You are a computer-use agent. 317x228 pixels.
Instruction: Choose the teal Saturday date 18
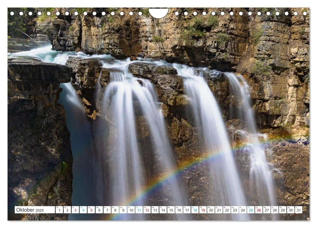tap(195, 210)
